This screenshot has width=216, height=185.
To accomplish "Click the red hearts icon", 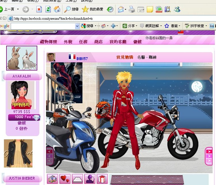I will click(x=65, y=179).
